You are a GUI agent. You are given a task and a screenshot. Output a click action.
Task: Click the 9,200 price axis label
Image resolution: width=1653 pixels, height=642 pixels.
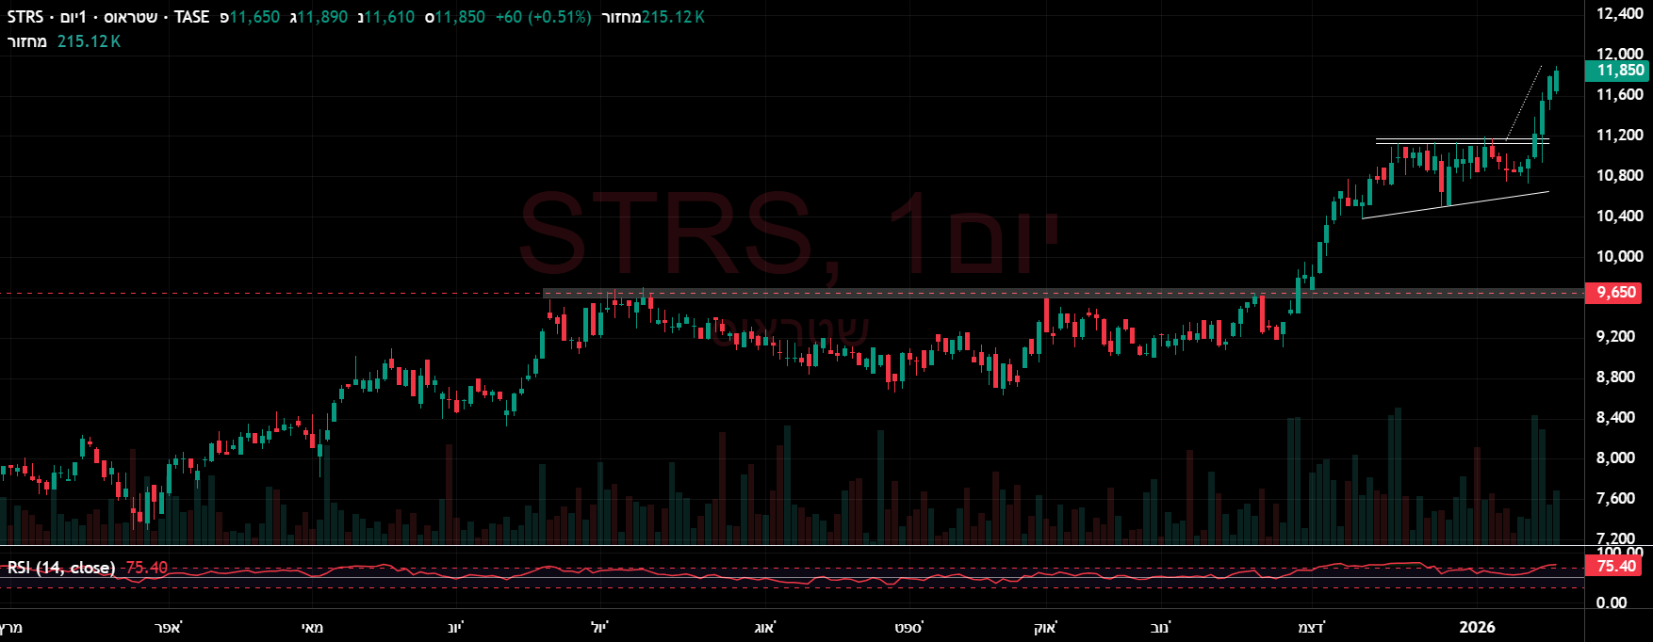click(1615, 336)
